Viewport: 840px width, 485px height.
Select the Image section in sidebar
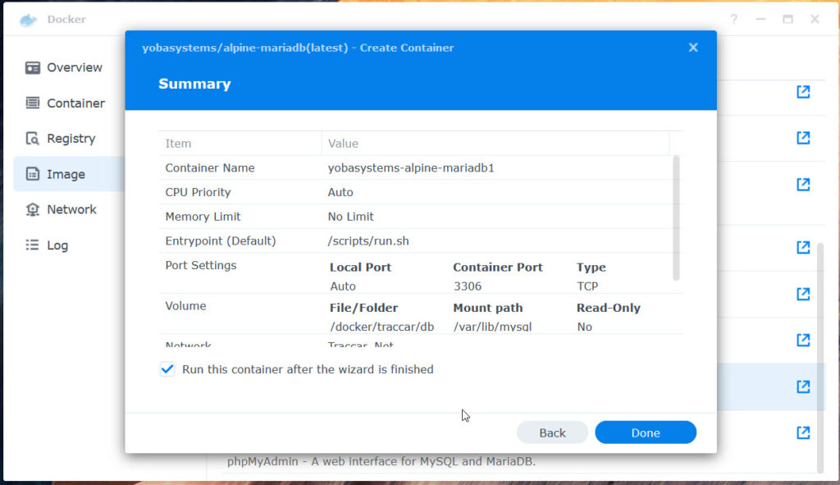click(x=69, y=174)
